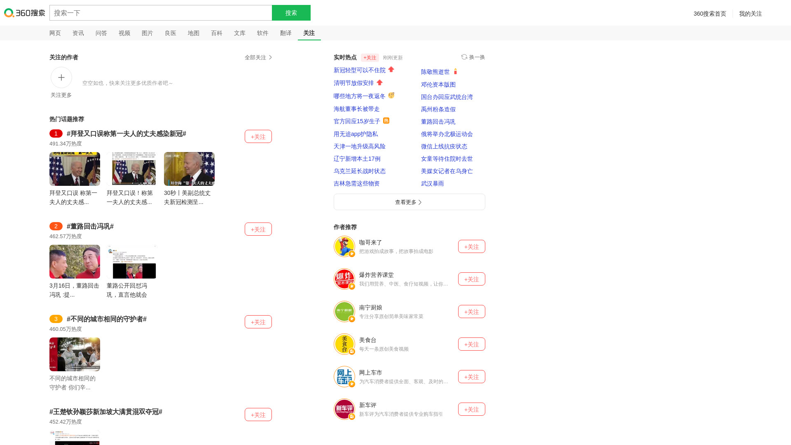Screen dimensions: 791x445
Task: Open hot topic 辽宁新增本土17例
Action: tap(357, 159)
